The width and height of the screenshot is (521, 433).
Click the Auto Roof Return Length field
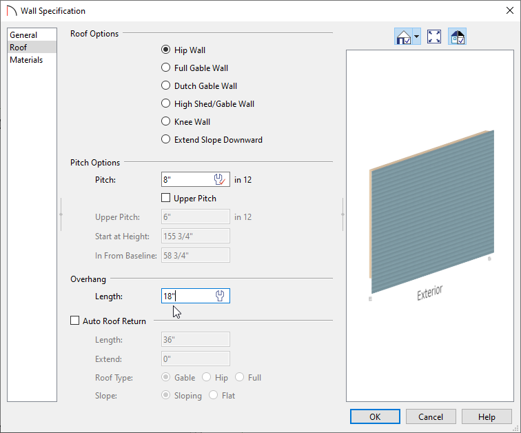point(196,339)
